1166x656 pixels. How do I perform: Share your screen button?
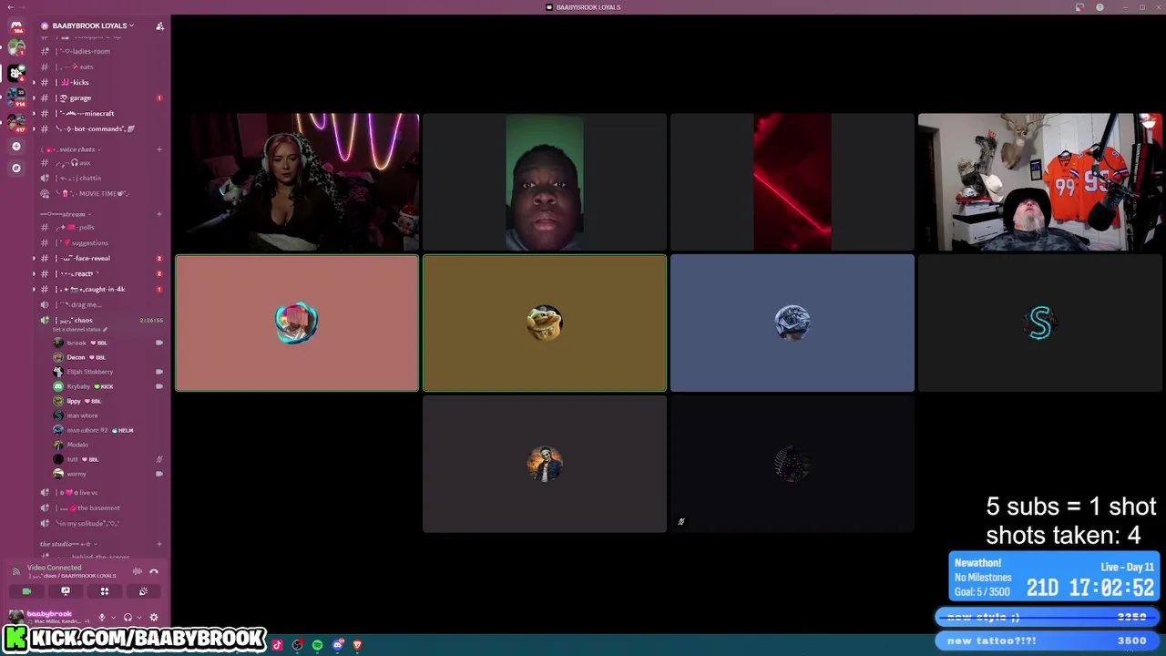pos(66,591)
